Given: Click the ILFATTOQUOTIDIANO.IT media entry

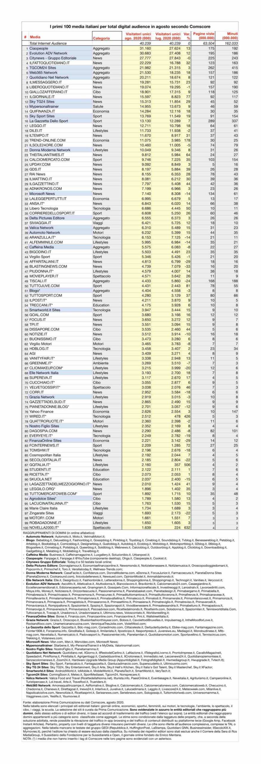Looking at the screenshot, I should (49, 63).
